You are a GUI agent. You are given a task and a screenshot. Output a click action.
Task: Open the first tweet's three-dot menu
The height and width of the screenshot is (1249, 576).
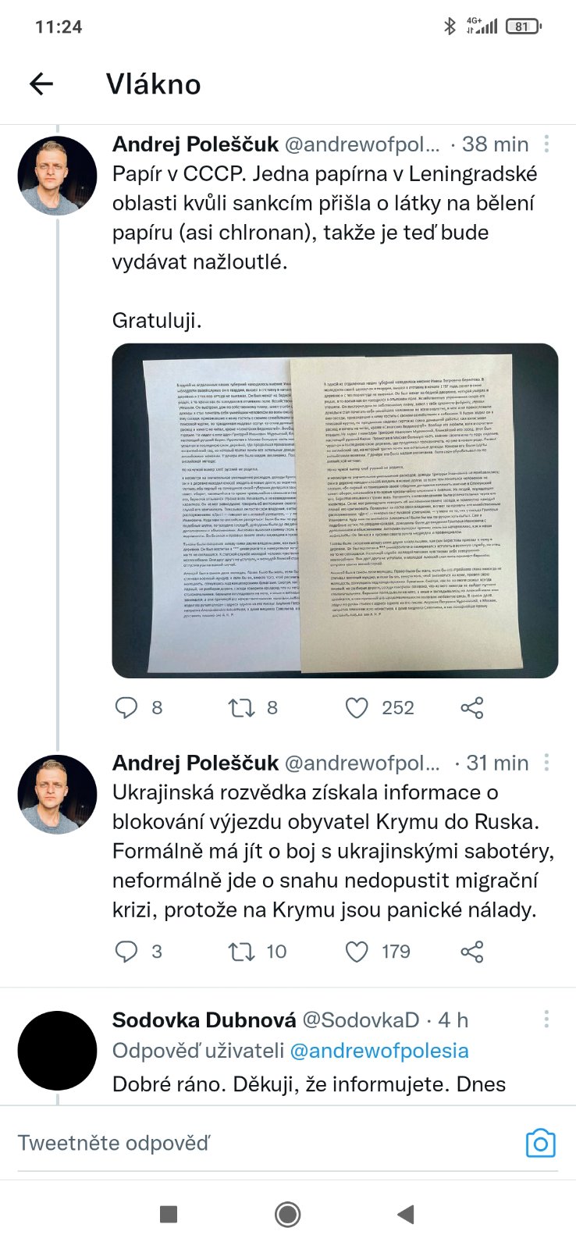click(x=546, y=144)
